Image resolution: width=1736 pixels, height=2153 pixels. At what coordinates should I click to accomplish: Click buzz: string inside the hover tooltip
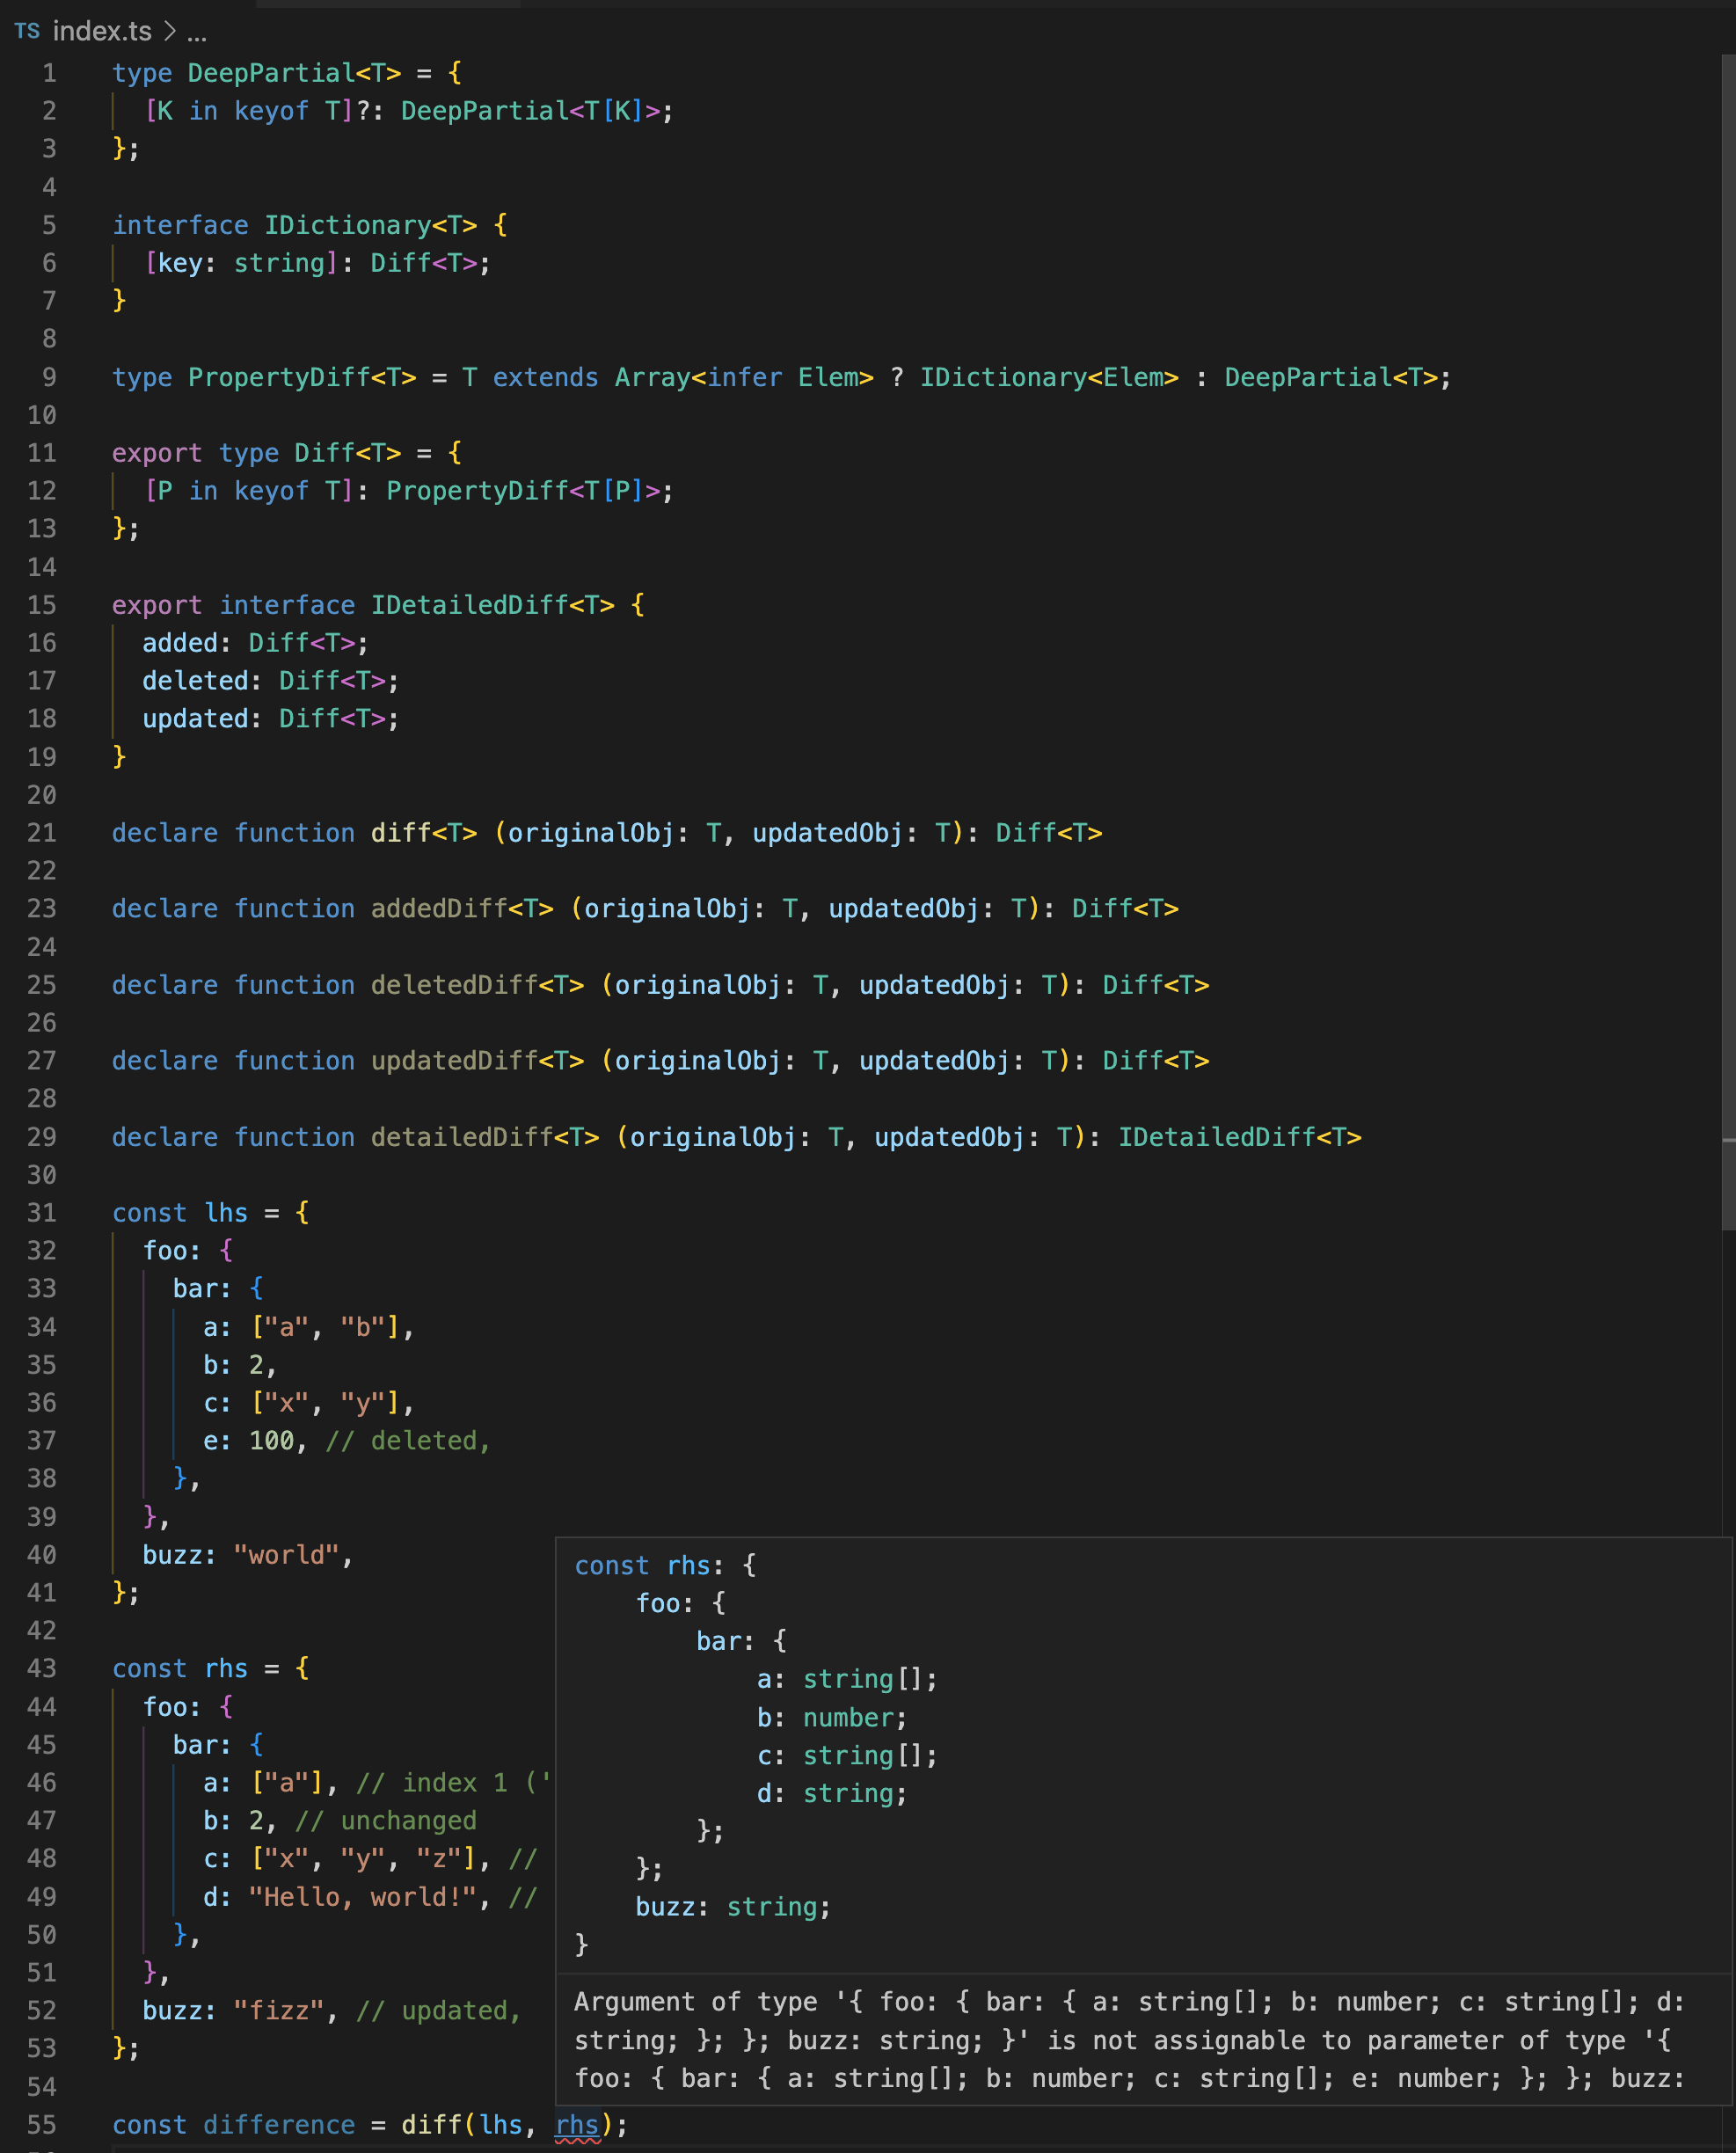point(729,1906)
